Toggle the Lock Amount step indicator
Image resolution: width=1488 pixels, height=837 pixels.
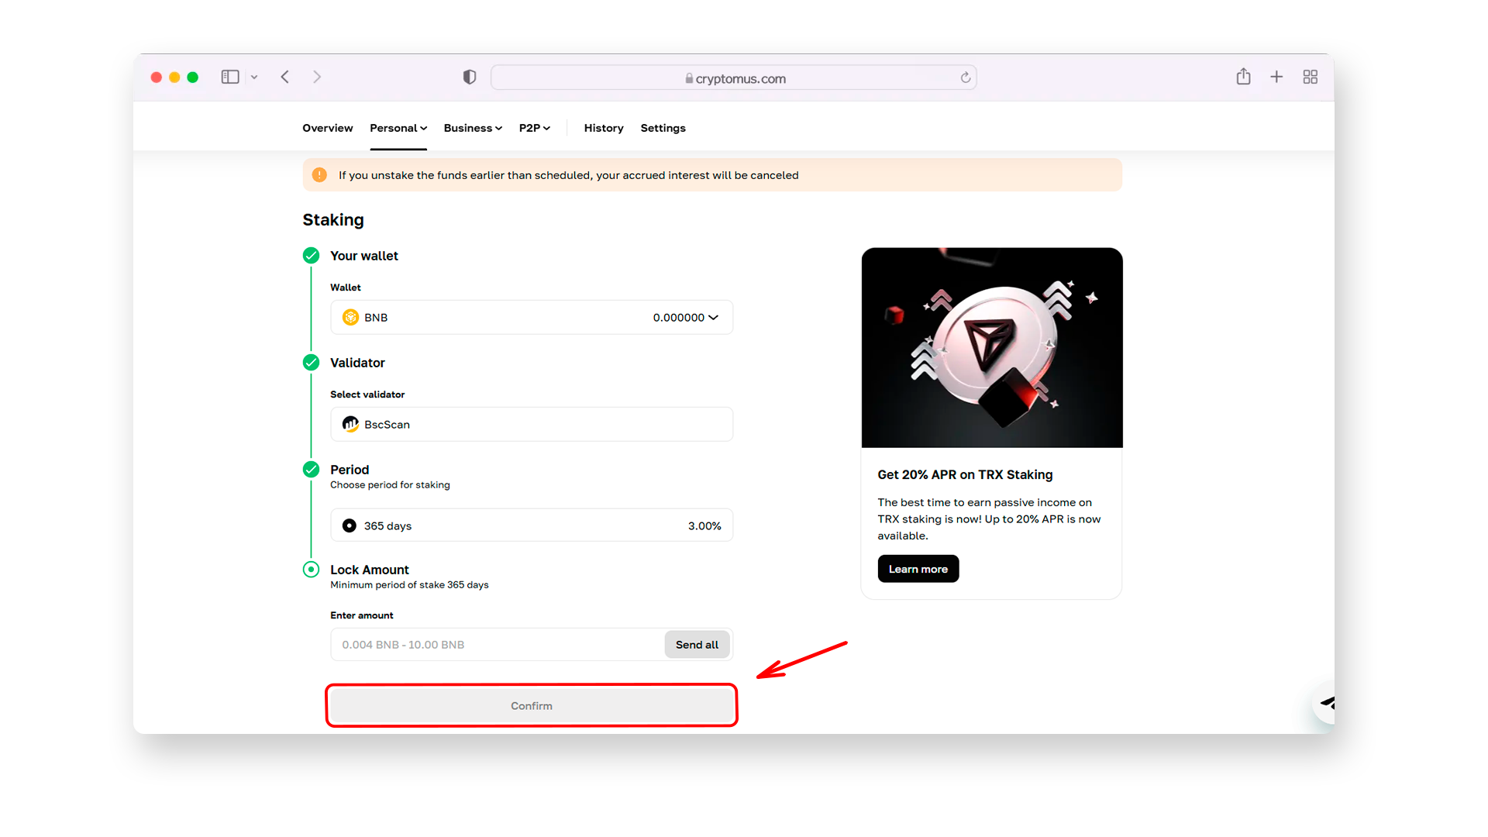pos(312,570)
